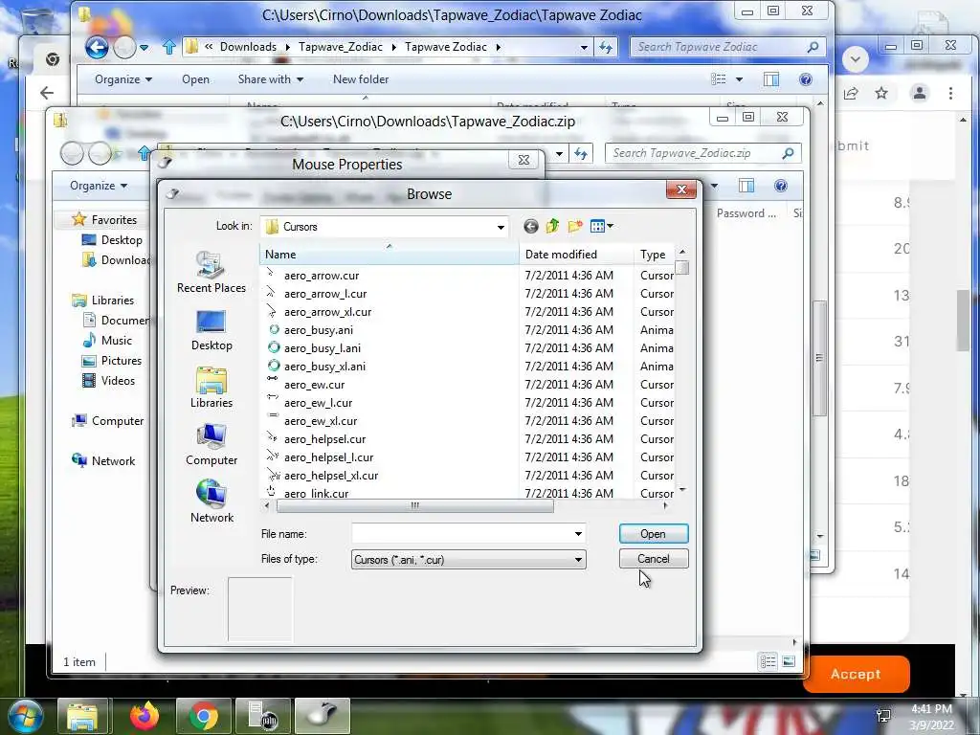Select aero_arrow_xl.cur file
Screen dimensions: 980x735
pyautogui.click(x=327, y=311)
